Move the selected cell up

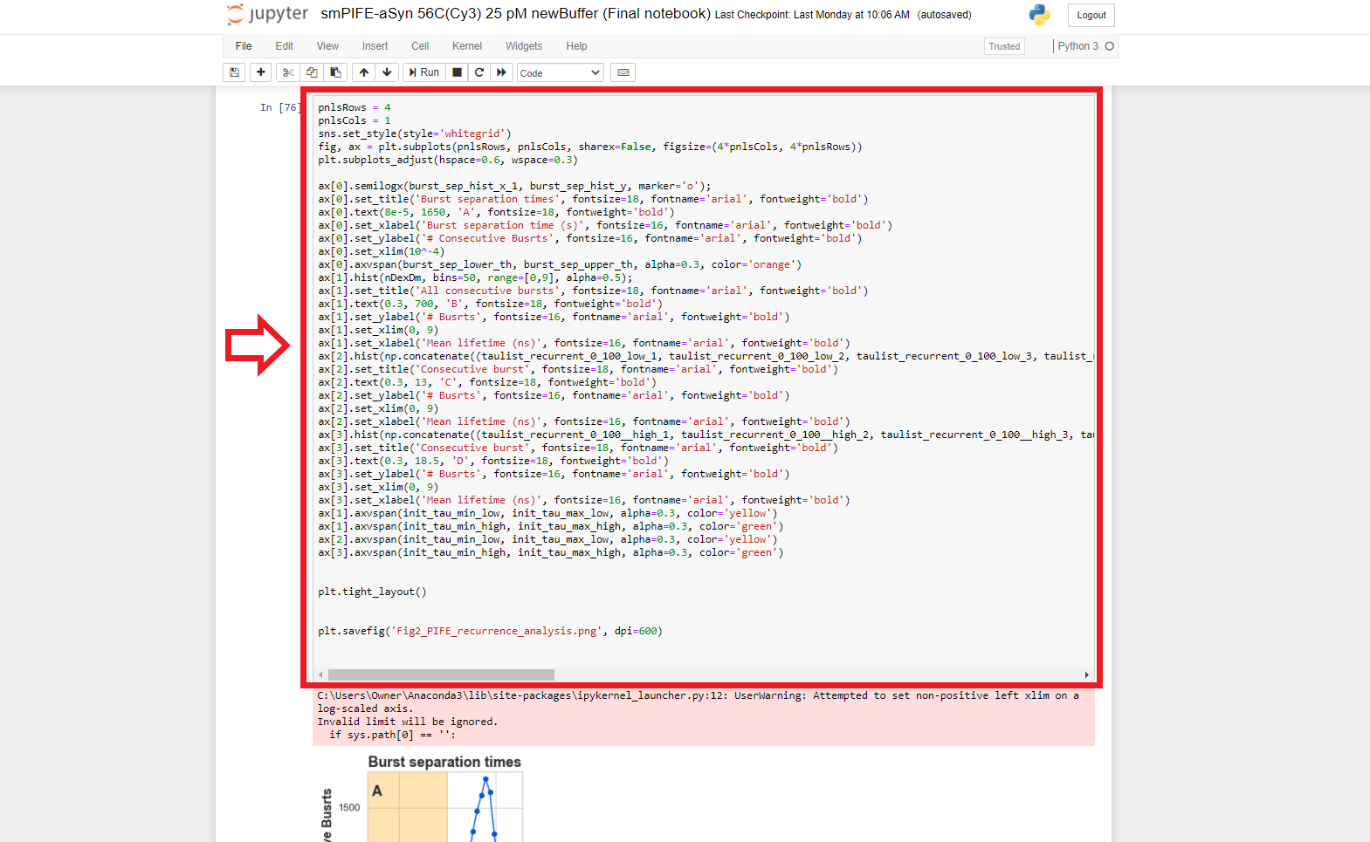pyautogui.click(x=364, y=72)
